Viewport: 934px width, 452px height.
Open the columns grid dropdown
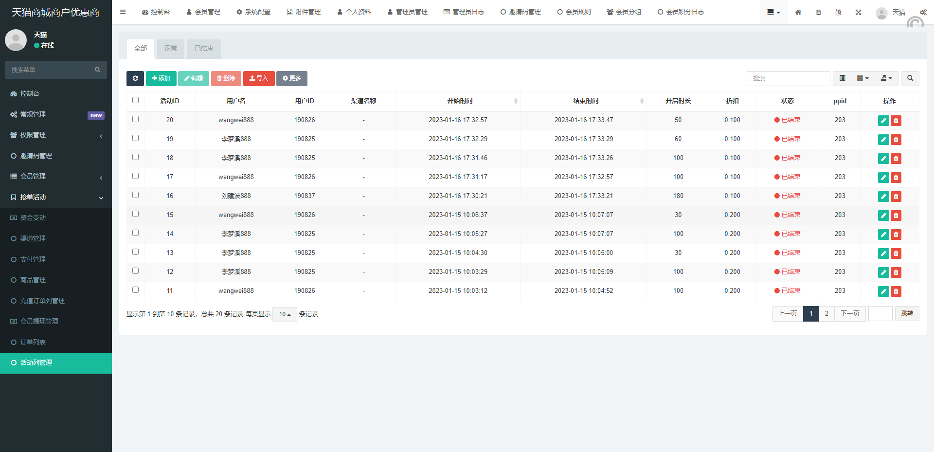click(862, 78)
